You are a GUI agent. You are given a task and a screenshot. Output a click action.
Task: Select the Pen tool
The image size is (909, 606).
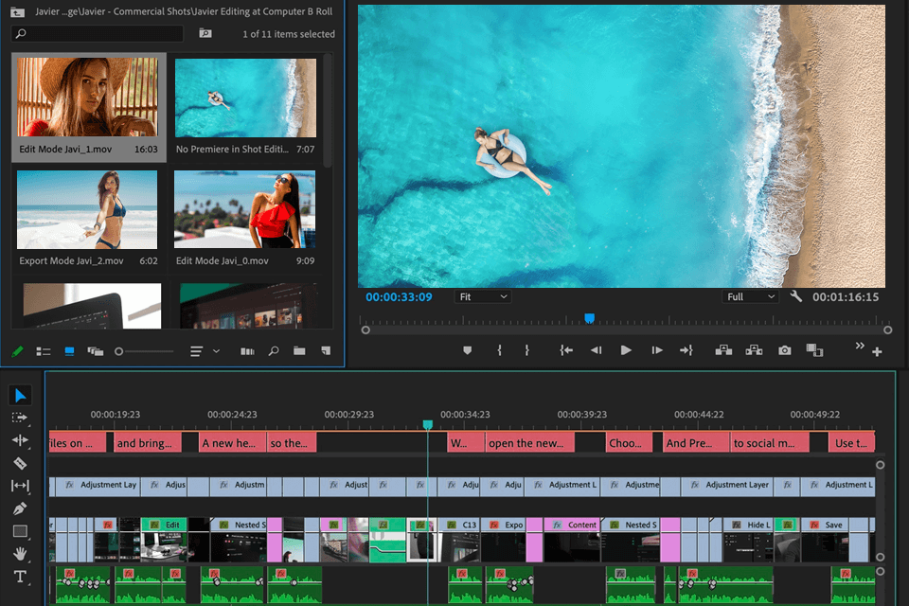point(20,508)
